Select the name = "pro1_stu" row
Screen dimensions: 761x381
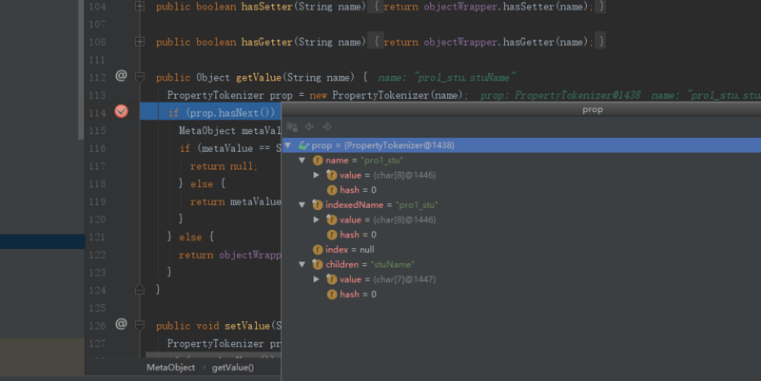521,161
